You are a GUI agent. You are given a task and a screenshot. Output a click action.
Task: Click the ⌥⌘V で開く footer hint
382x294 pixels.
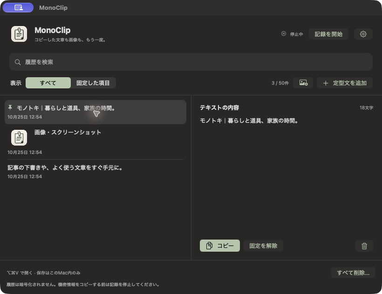[x=20, y=273]
